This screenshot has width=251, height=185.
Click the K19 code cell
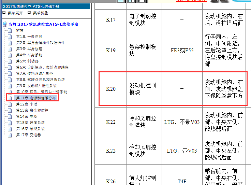point(110,50)
